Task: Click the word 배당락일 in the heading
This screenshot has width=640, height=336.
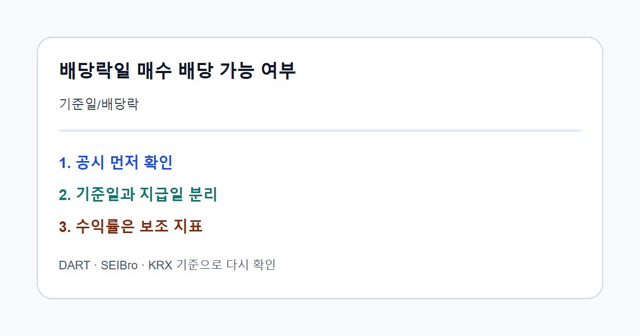Action: (x=94, y=70)
